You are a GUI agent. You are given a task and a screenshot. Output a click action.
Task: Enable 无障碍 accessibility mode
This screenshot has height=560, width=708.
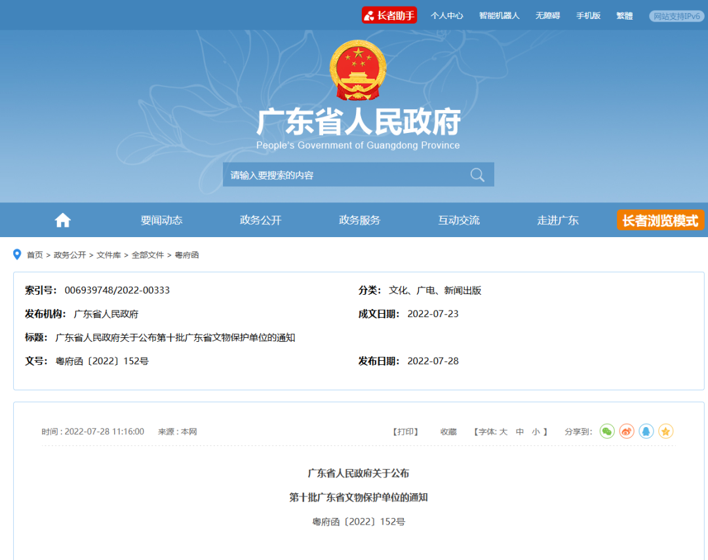547,16
